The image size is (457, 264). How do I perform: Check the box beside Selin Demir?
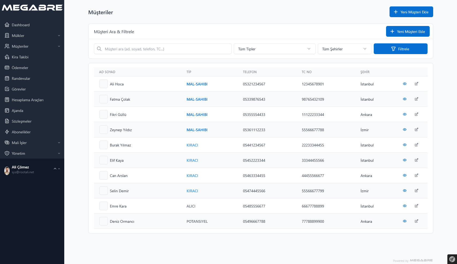point(103,191)
